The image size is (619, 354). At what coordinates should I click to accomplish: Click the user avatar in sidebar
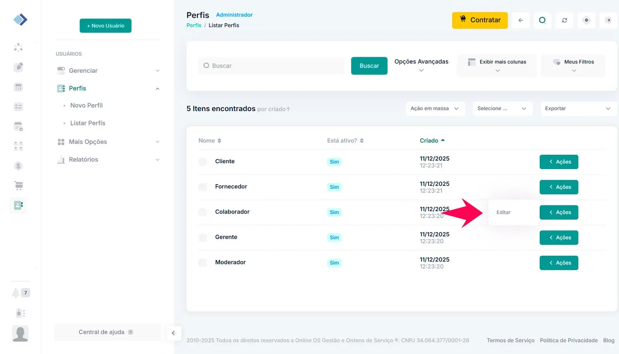(20, 333)
